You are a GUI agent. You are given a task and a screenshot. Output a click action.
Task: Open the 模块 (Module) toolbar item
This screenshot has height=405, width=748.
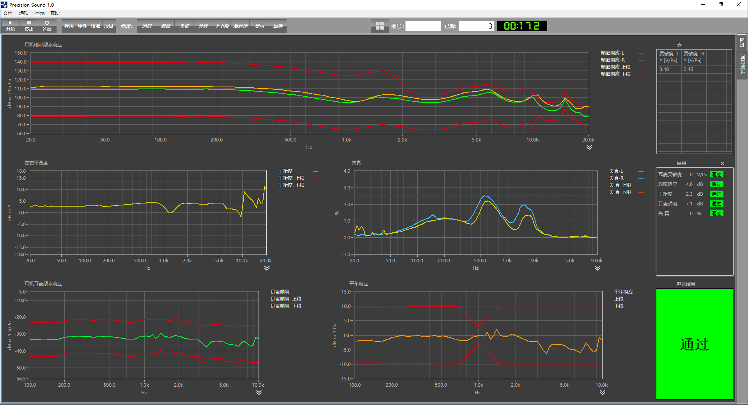pyautogui.click(x=69, y=26)
